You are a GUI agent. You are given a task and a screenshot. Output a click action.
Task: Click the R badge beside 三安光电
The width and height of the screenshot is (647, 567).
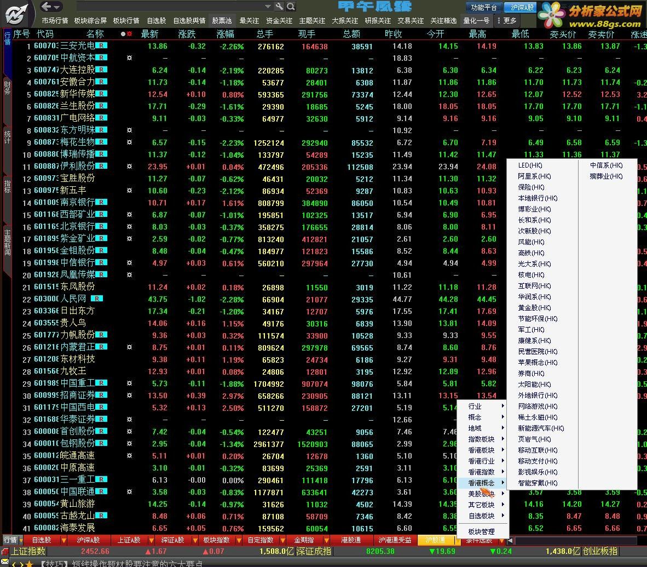coord(101,46)
